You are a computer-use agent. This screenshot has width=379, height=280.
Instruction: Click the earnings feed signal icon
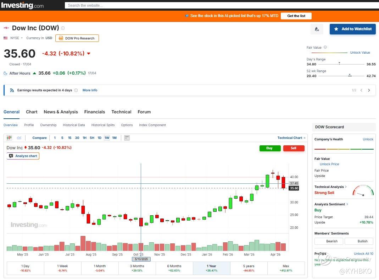12,90
